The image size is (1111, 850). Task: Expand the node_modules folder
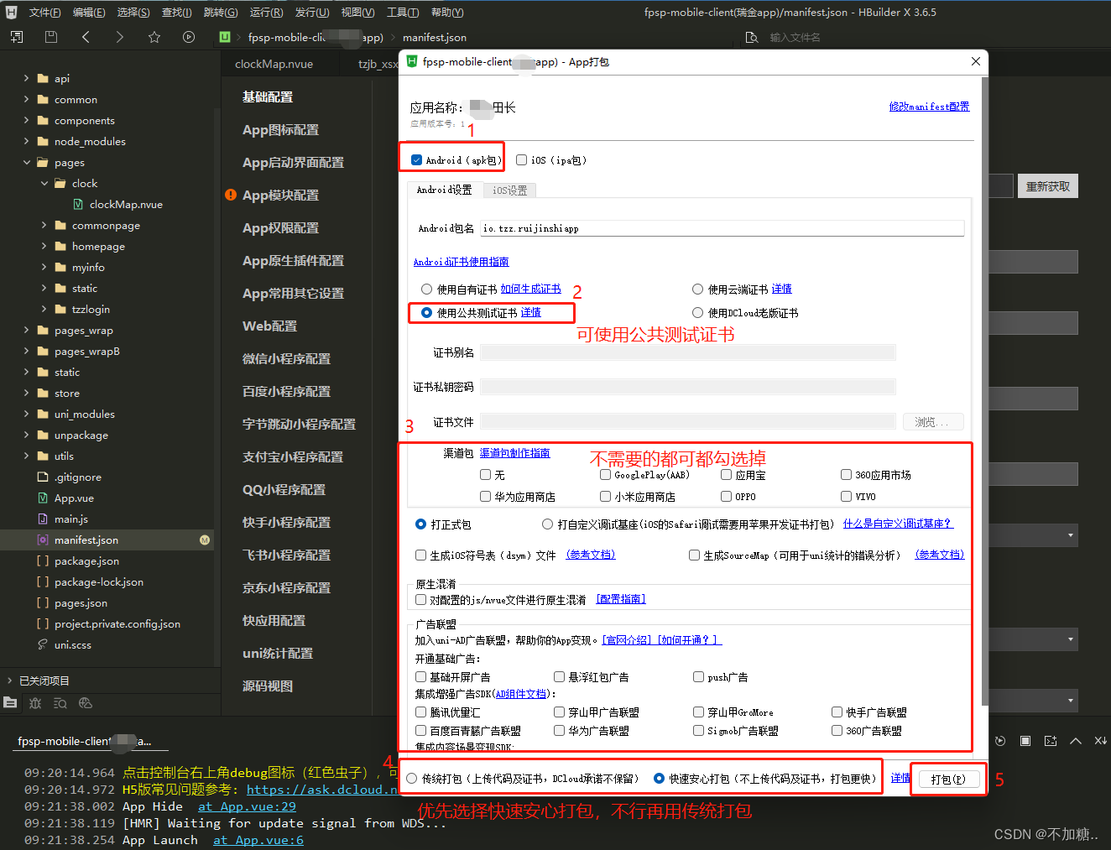[x=26, y=141]
